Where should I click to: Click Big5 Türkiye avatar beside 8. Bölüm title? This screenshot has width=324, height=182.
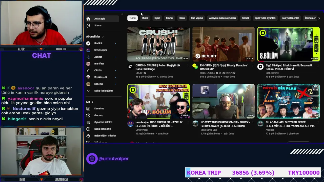point(260,66)
